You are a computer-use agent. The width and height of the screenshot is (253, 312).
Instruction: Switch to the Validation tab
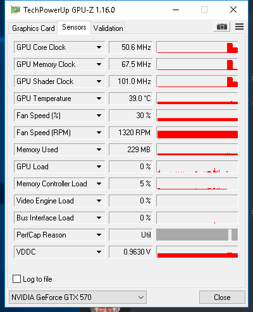pyautogui.click(x=108, y=28)
